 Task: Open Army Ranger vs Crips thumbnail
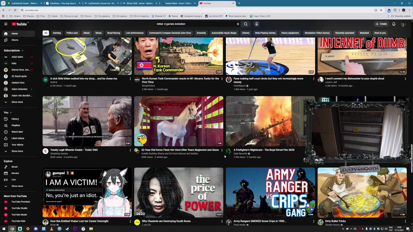tap(270, 192)
